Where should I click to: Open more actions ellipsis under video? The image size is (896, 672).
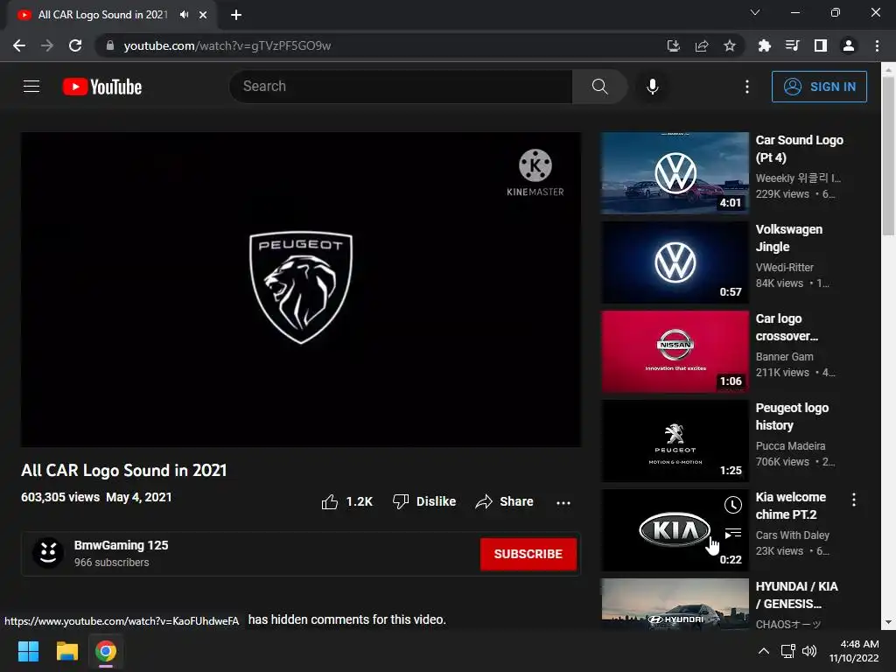[563, 503]
